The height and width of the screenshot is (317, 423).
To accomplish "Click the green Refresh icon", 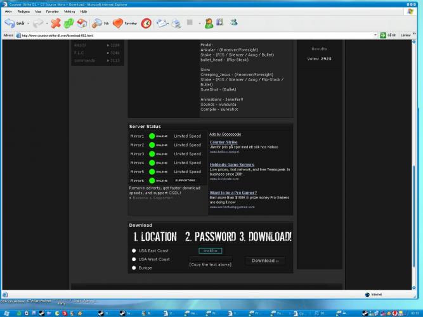I will click(x=68, y=23).
